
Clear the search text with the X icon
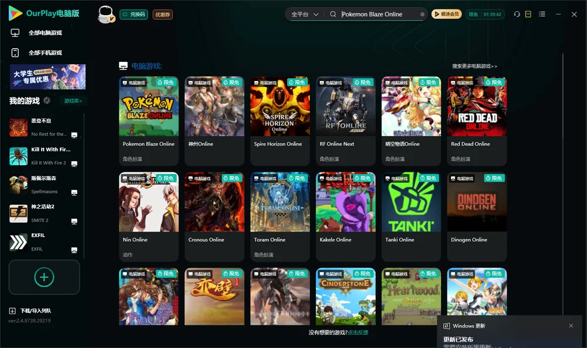pyautogui.click(x=422, y=14)
